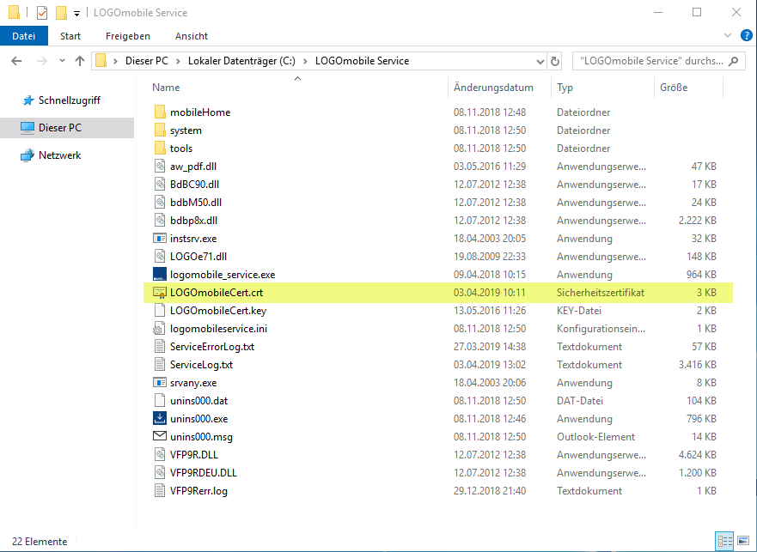
Task: Switch to details view layout
Action: (x=724, y=542)
